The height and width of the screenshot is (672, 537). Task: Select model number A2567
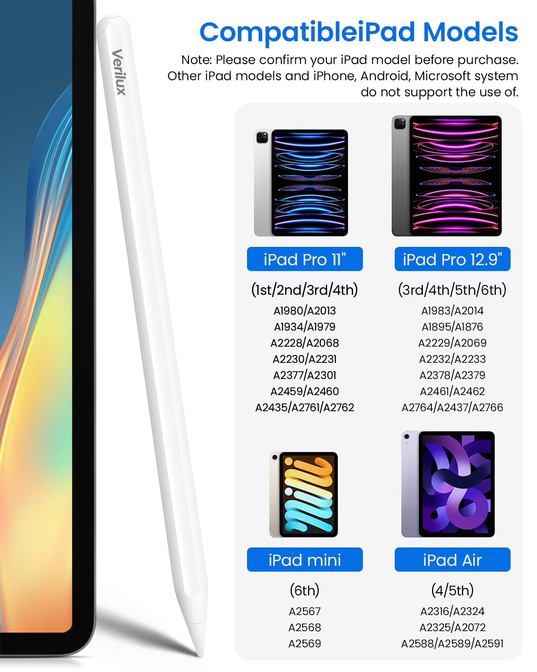[305, 611]
